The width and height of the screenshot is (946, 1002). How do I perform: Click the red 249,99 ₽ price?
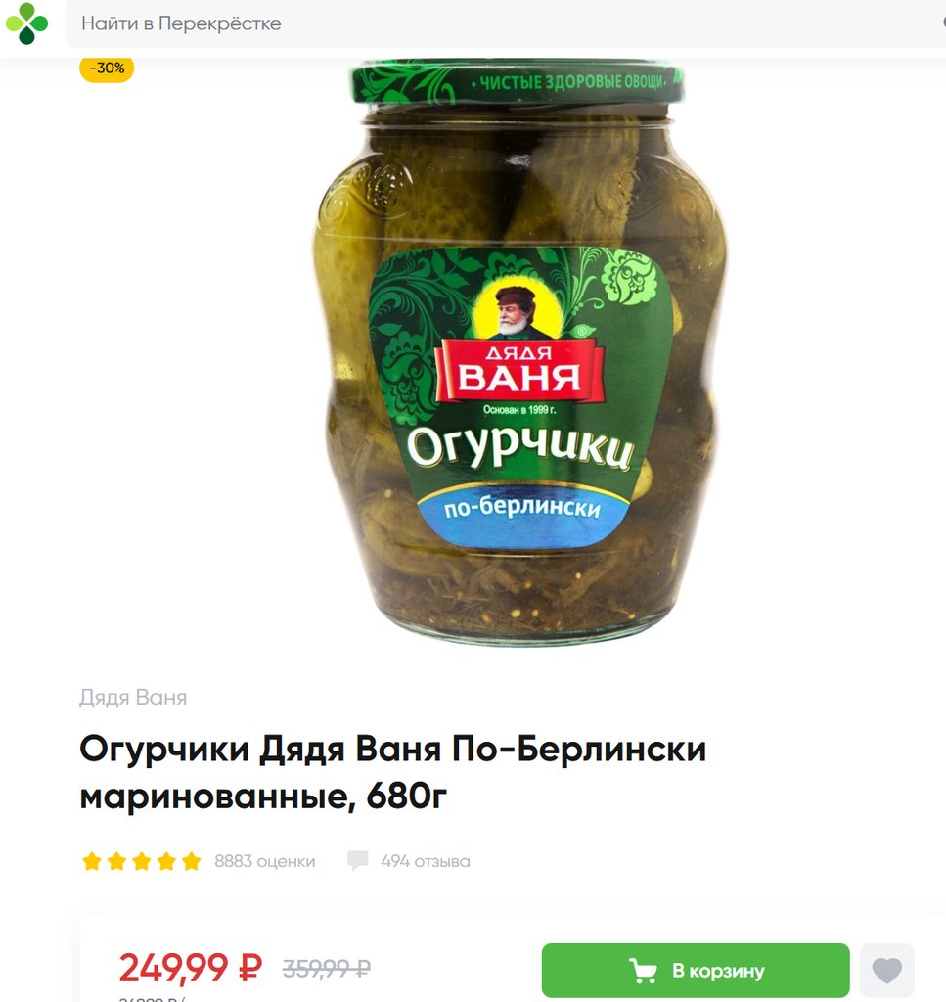191,968
